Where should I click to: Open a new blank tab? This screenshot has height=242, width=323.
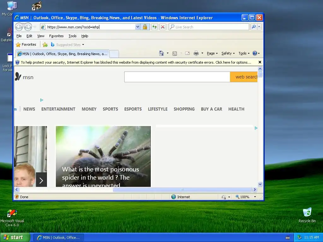(114, 54)
